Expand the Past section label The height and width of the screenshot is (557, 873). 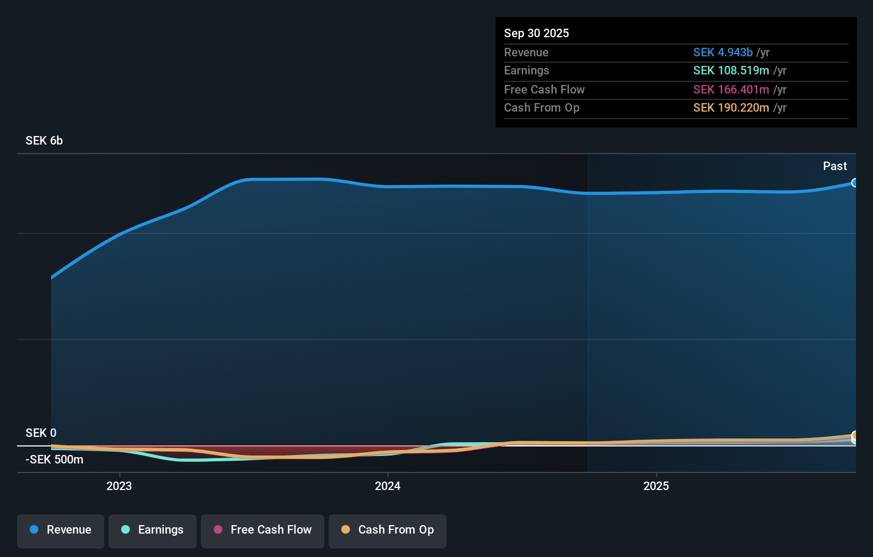[x=835, y=166]
